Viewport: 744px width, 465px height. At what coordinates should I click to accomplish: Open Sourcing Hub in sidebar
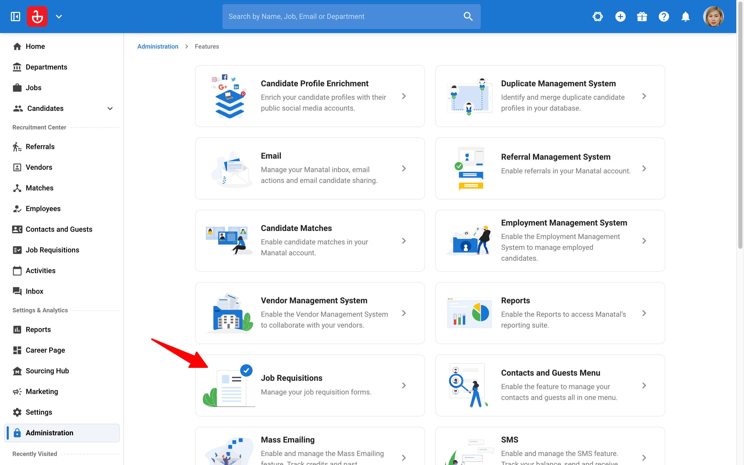coord(62,371)
